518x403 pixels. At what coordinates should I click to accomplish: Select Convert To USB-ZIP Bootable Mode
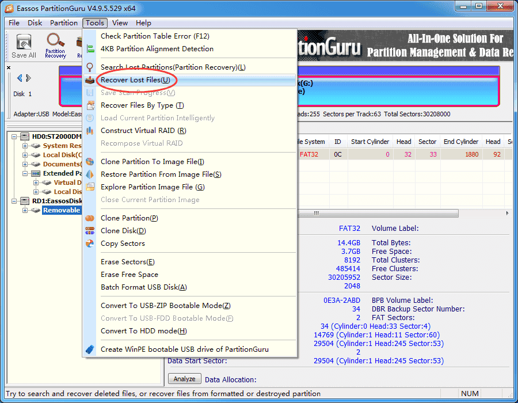point(189,306)
